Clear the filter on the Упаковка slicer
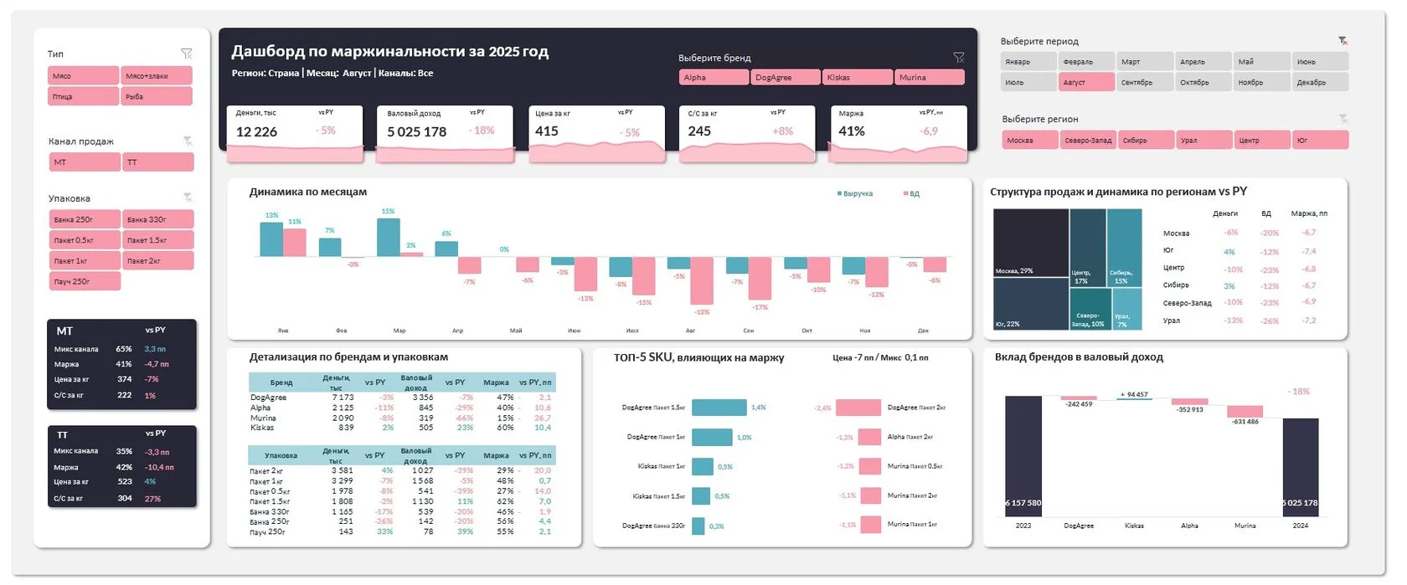This screenshot has width=1407, height=585. 188,198
